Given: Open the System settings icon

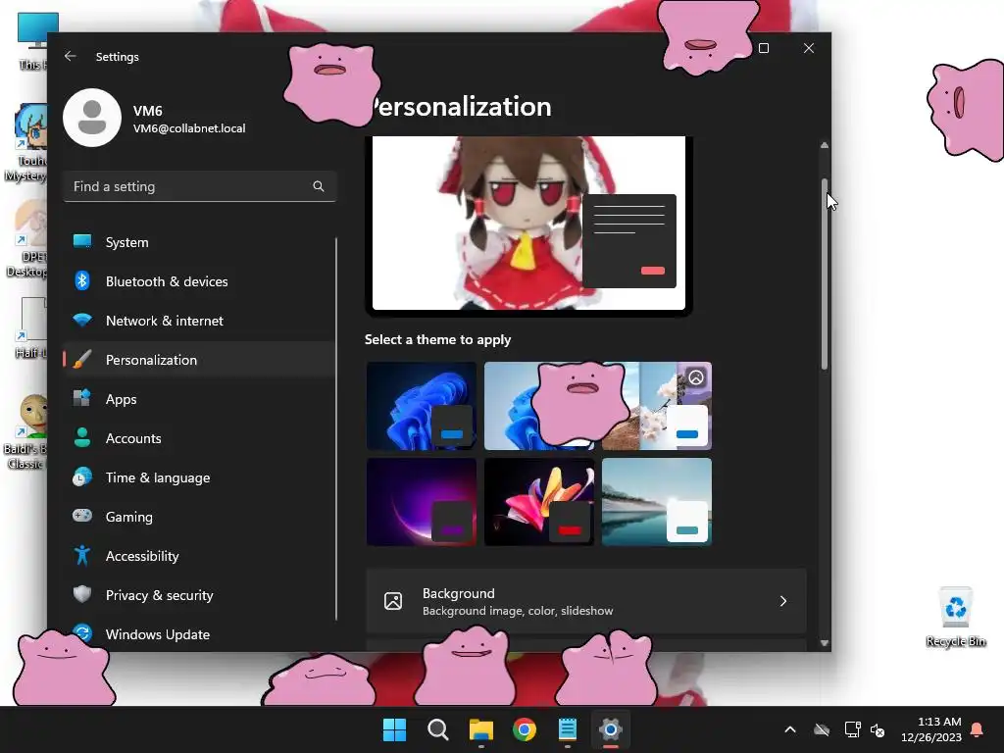Looking at the screenshot, I should (x=82, y=241).
